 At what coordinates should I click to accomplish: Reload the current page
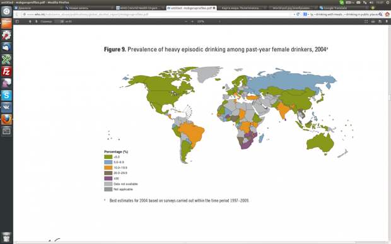(298, 15)
